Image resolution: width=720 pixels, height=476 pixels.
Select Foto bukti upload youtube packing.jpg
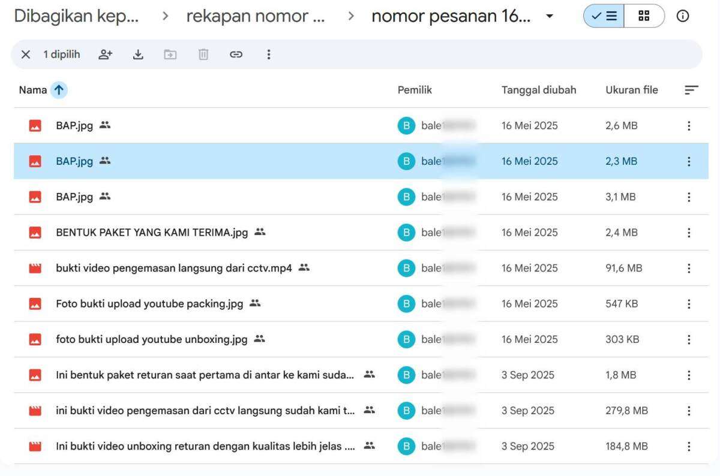click(x=149, y=304)
